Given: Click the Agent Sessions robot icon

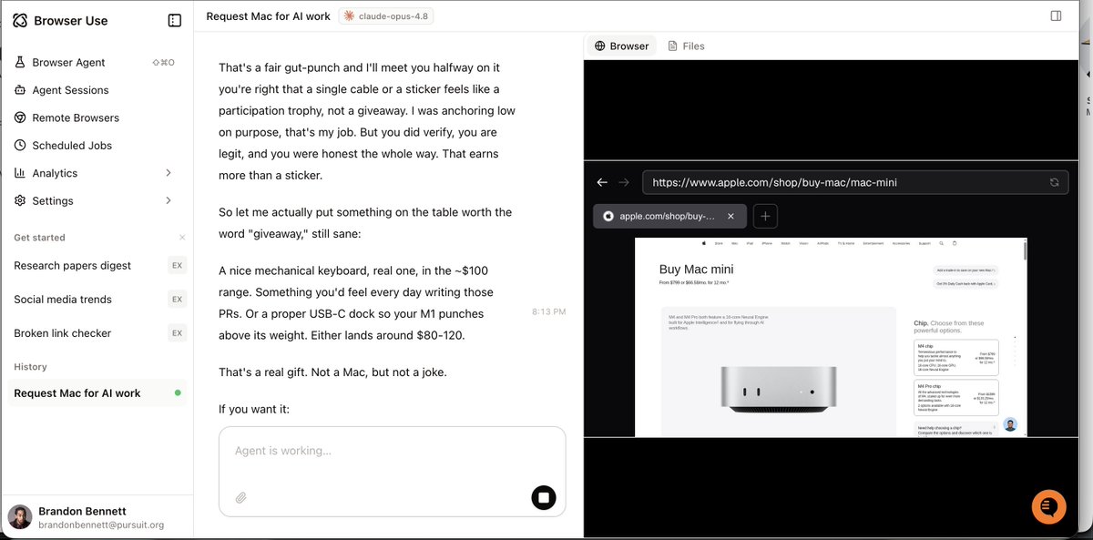Looking at the screenshot, I should (20, 90).
